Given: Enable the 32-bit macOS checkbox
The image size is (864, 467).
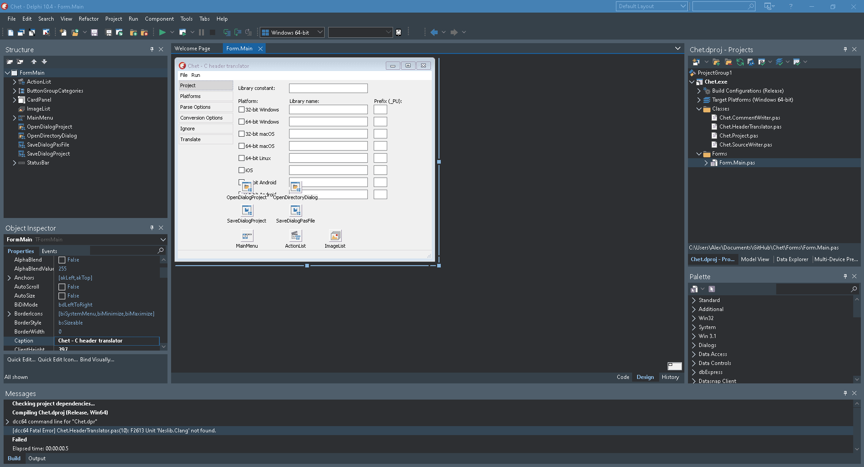Looking at the screenshot, I should click(x=241, y=134).
